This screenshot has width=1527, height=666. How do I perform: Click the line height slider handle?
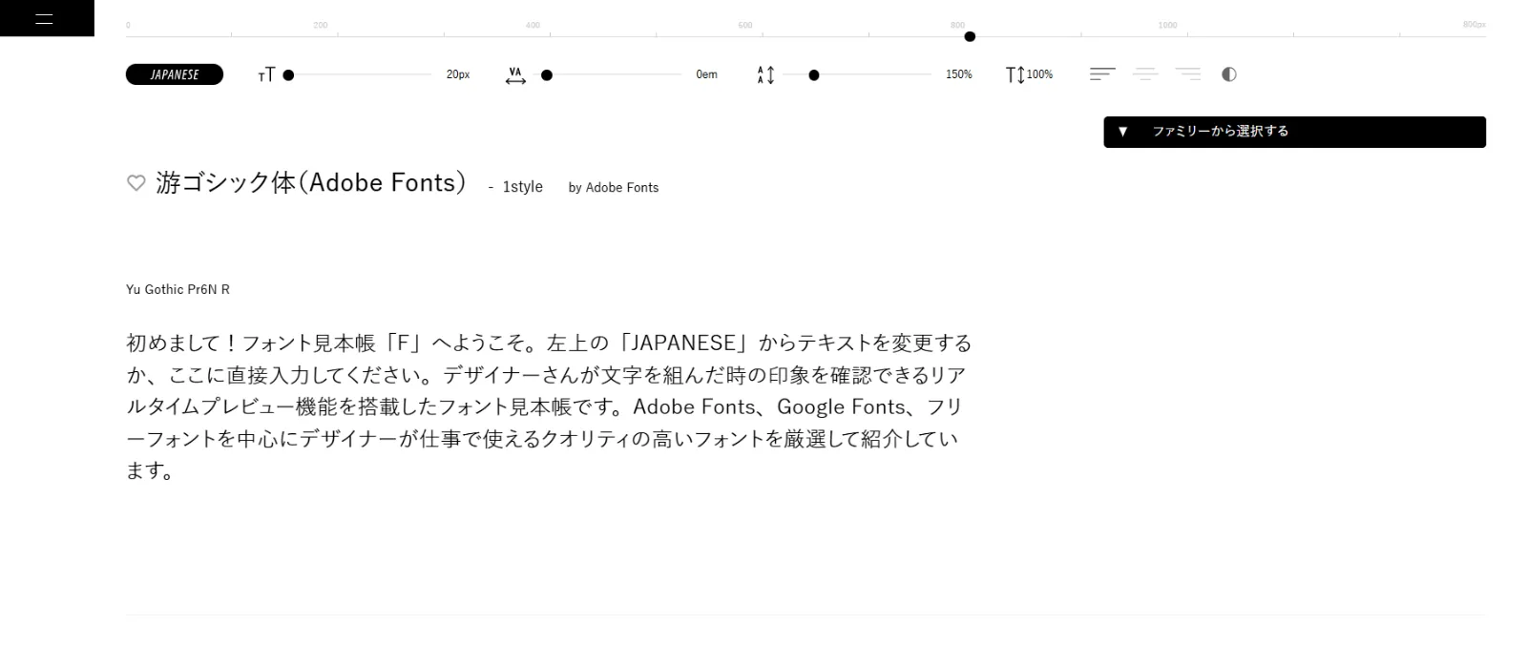[814, 75]
